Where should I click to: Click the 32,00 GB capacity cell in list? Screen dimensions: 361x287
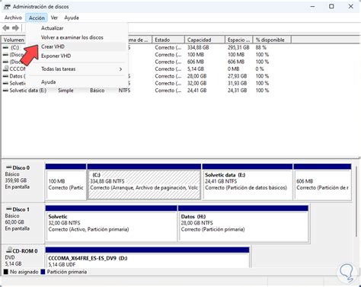tap(197, 83)
